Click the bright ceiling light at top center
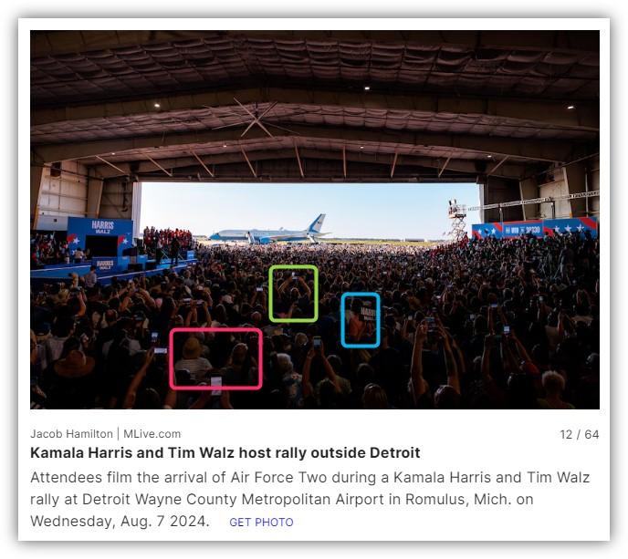This screenshot has width=628, height=559. pyautogui.click(x=366, y=88)
